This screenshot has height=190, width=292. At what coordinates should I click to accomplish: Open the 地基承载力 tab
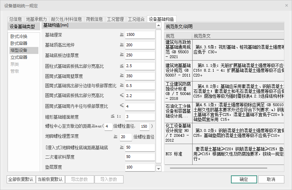[37, 19]
